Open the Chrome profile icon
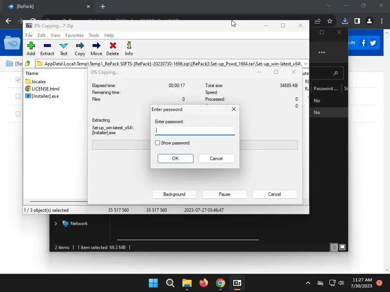This screenshot has height=292, width=390. [x=369, y=21]
